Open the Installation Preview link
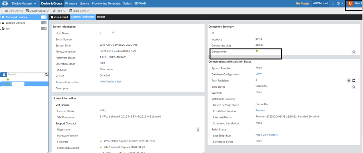The width and height of the screenshot is (363, 153). 260,110
